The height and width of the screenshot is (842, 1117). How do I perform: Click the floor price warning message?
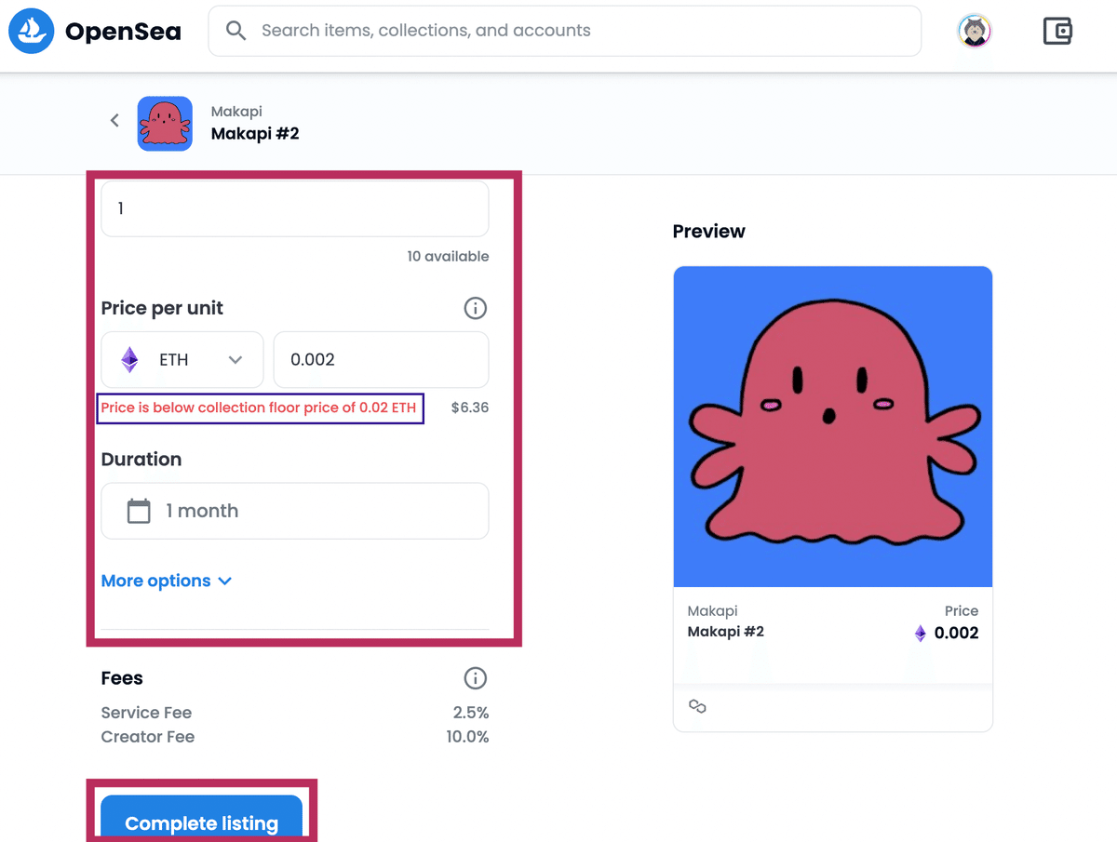pos(259,408)
